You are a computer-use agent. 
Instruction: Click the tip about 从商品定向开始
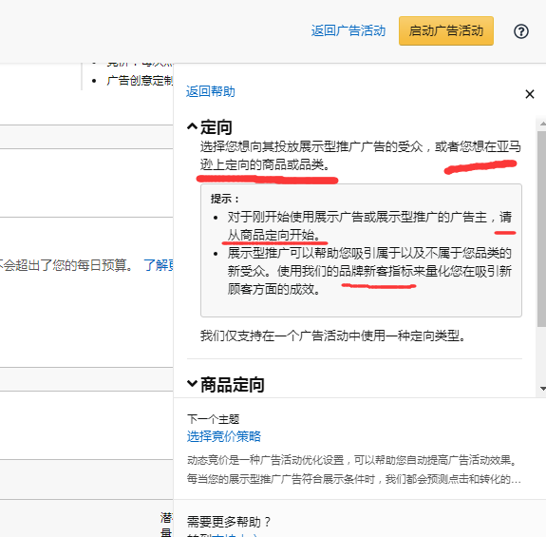coord(369,226)
